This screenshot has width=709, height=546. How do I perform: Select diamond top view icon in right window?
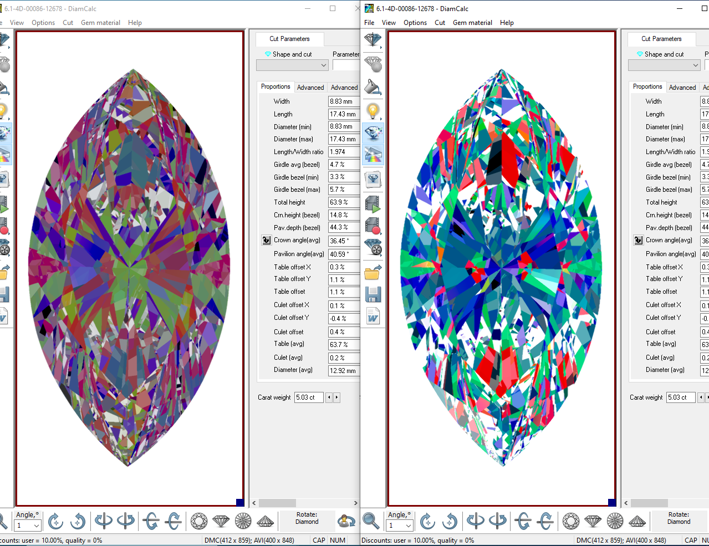coord(571,521)
